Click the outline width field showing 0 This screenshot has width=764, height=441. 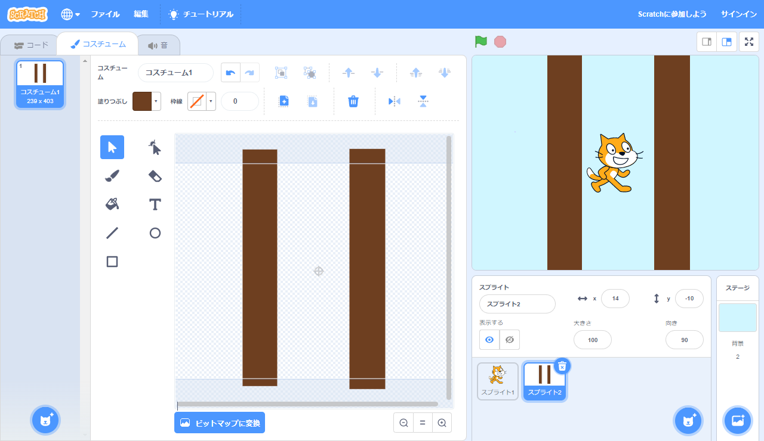240,101
